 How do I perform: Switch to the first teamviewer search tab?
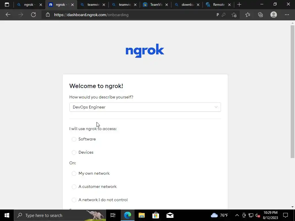coord(93,5)
